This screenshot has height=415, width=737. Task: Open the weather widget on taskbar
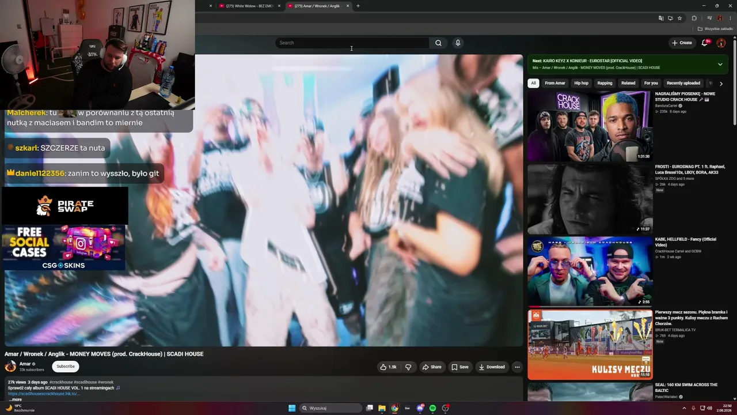click(20, 408)
